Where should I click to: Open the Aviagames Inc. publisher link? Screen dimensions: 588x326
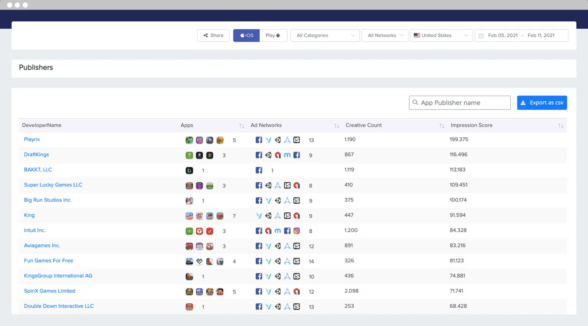click(42, 245)
